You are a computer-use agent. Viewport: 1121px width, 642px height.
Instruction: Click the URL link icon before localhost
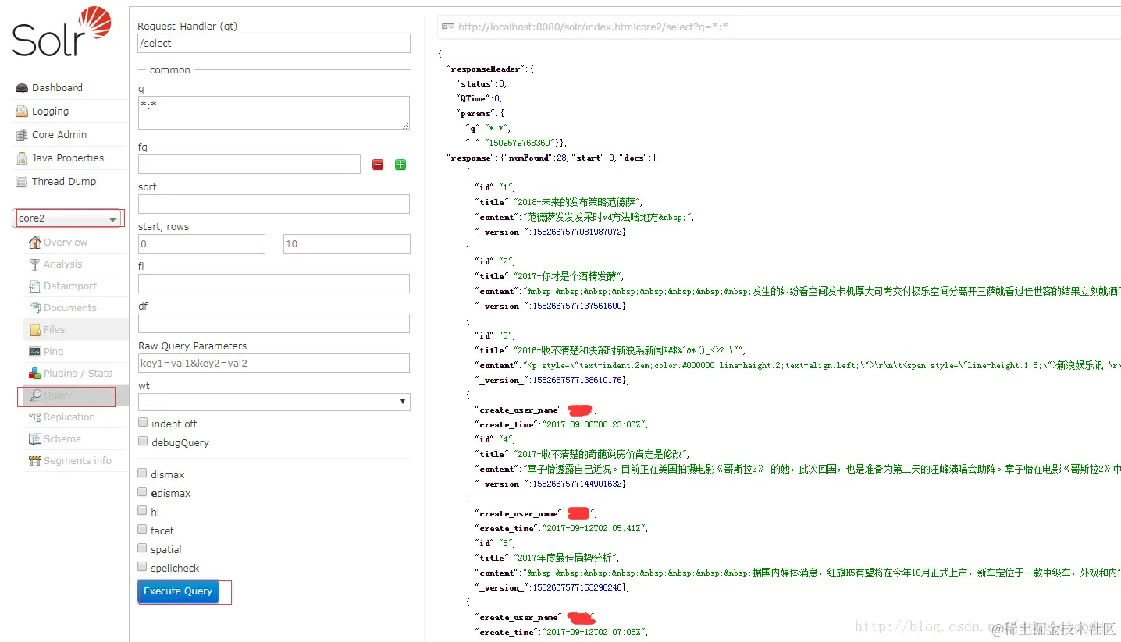click(x=448, y=27)
